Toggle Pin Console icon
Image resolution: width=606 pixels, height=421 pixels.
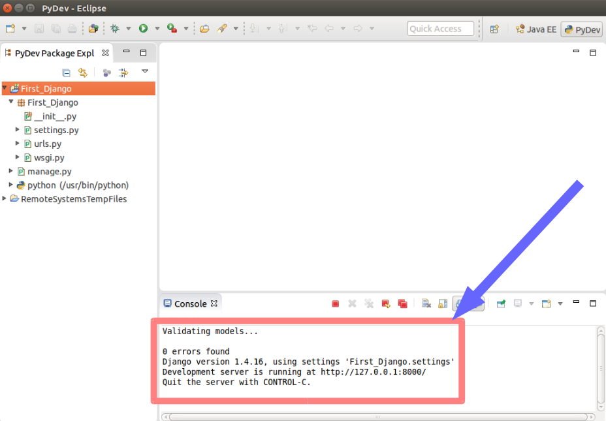click(x=501, y=304)
